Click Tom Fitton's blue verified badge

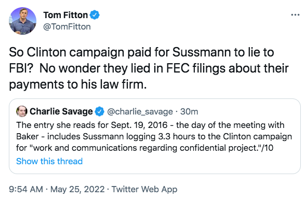tap(95, 15)
